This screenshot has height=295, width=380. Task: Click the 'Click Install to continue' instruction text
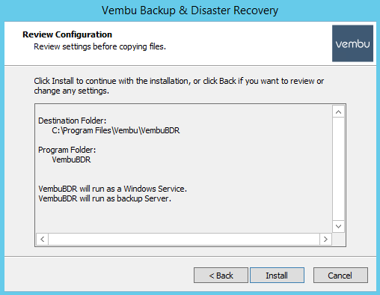(179, 86)
